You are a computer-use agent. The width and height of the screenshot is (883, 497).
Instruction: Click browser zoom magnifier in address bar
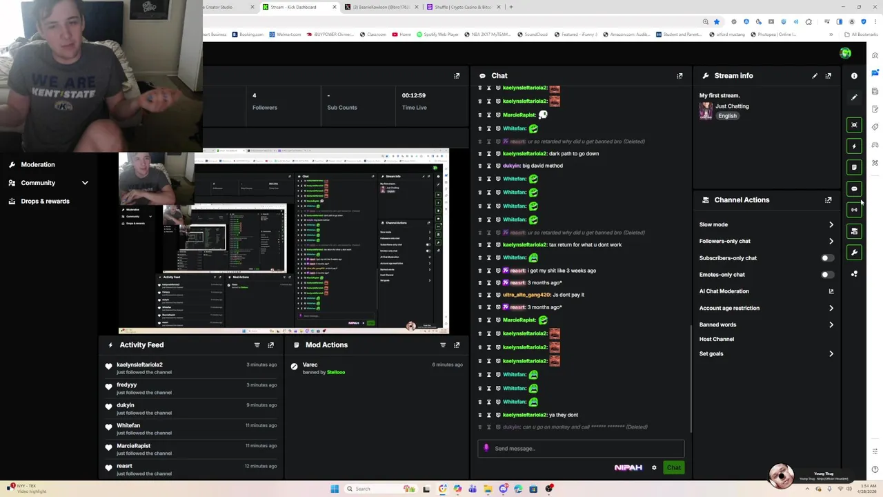705,21
